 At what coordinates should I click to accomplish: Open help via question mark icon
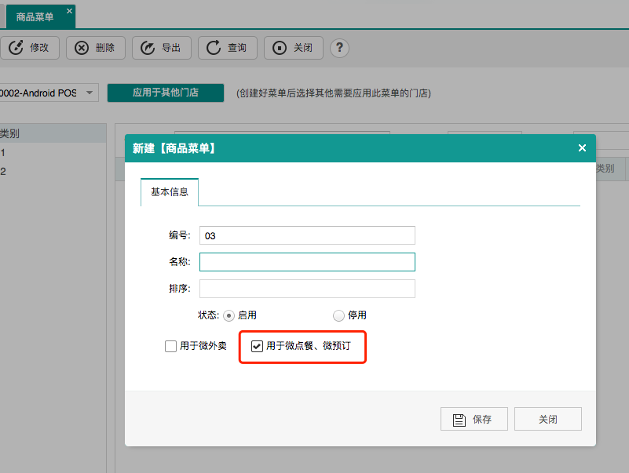[339, 48]
